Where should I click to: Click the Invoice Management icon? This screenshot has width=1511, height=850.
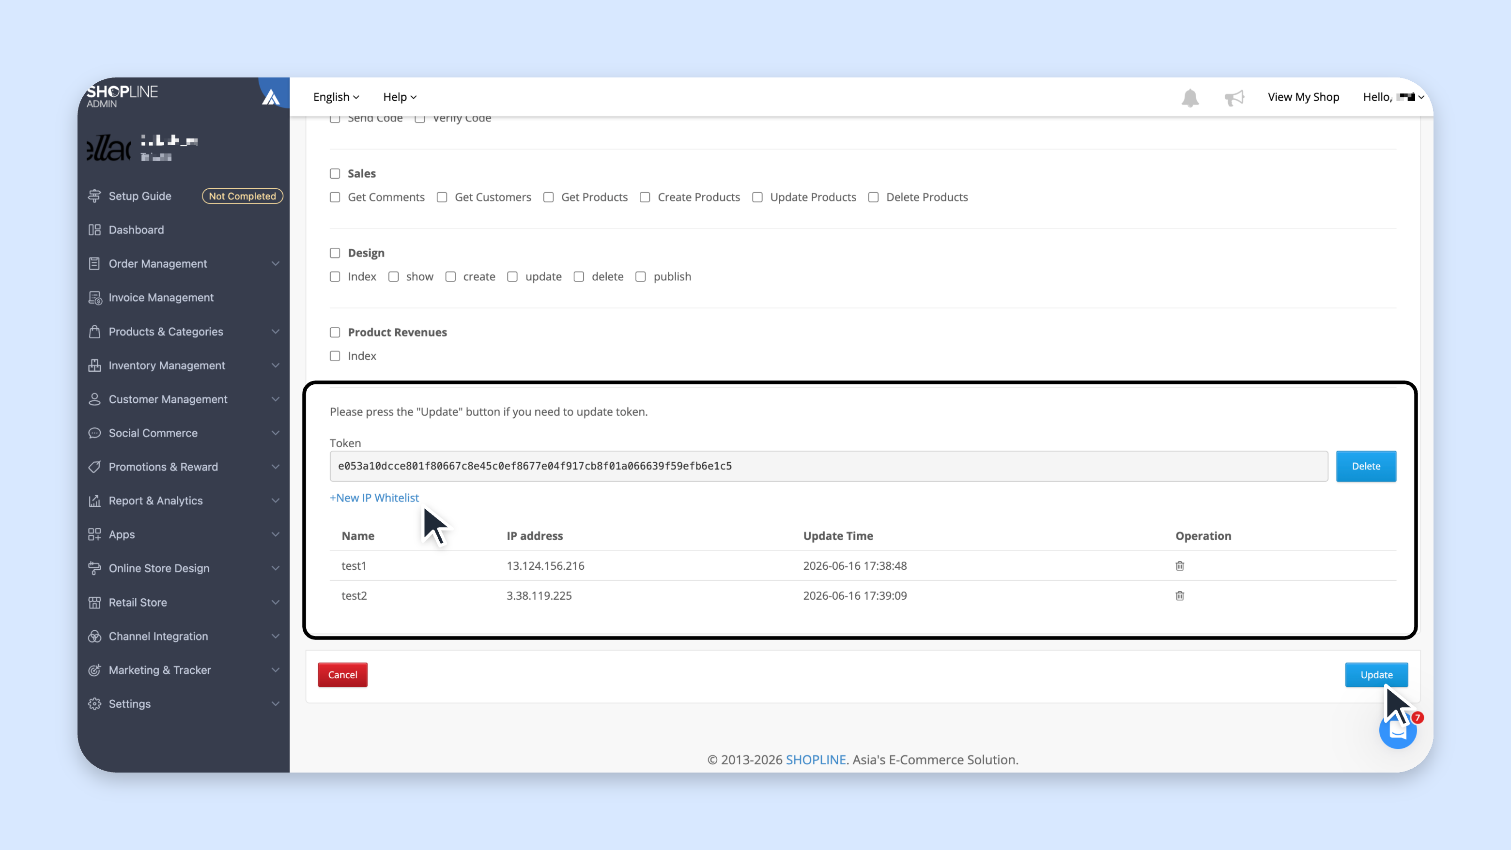(x=94, y=298)
